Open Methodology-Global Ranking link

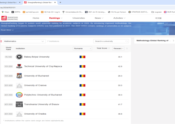[155, 41]
